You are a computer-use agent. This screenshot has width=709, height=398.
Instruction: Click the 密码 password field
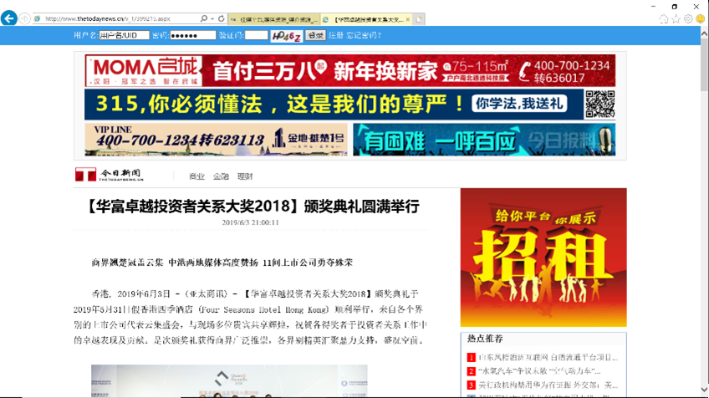[193, 35]
